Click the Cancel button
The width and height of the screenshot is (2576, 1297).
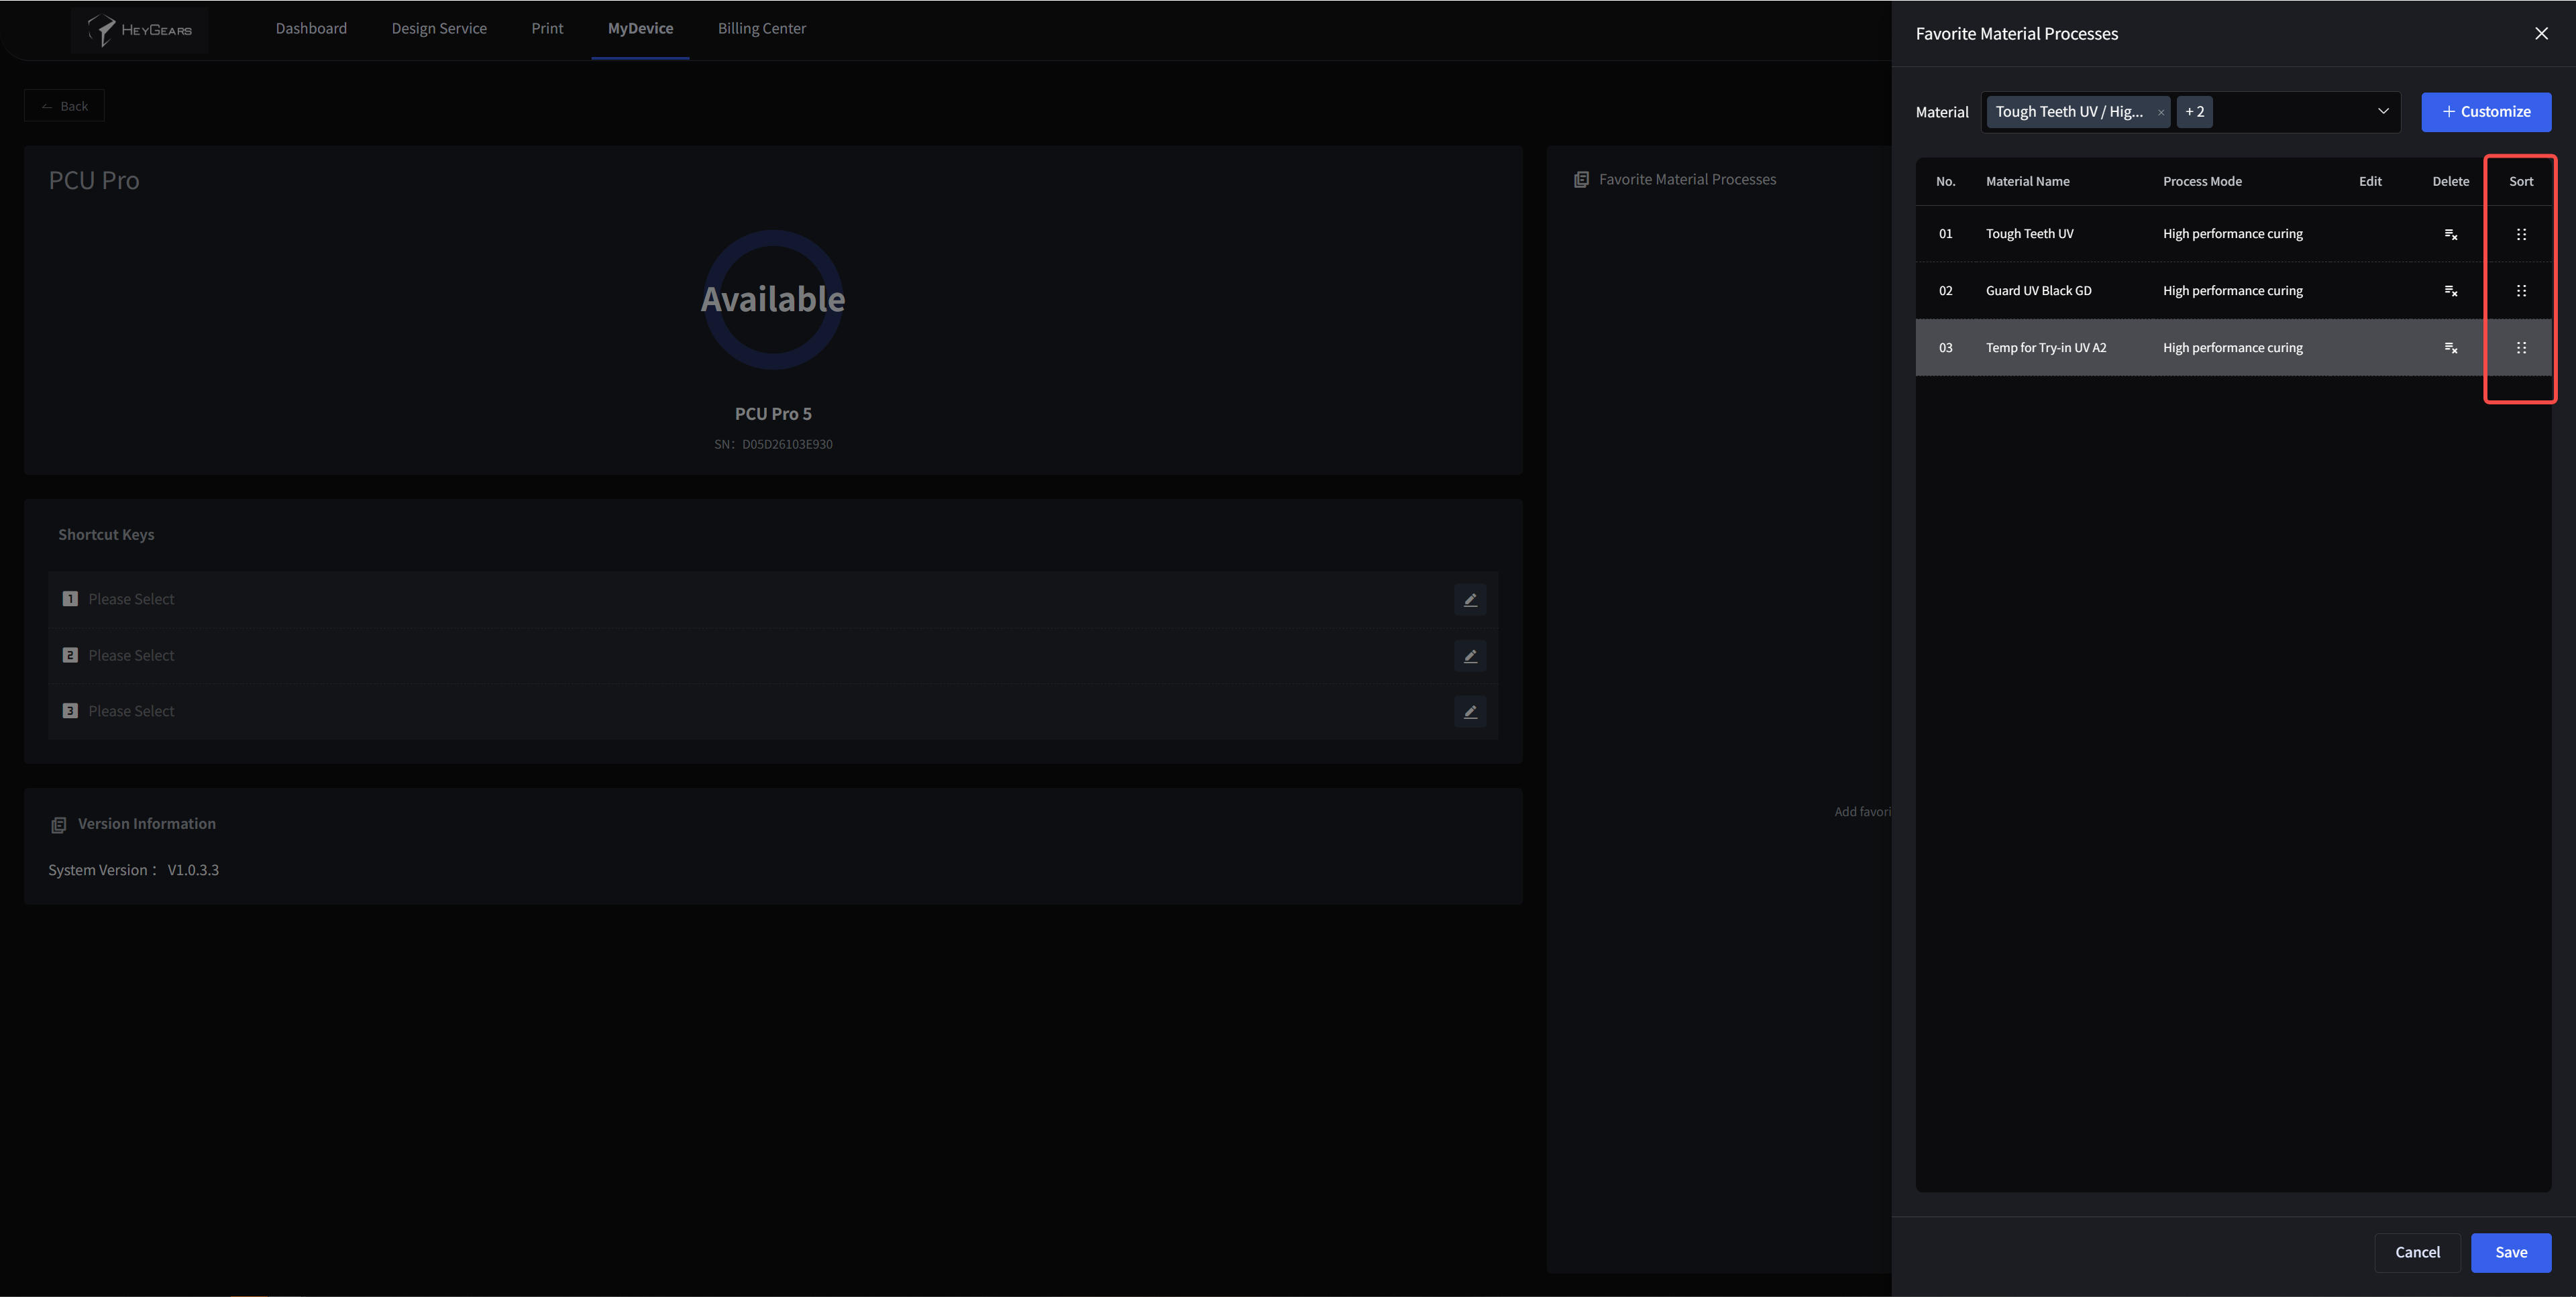point(2417,1253)
